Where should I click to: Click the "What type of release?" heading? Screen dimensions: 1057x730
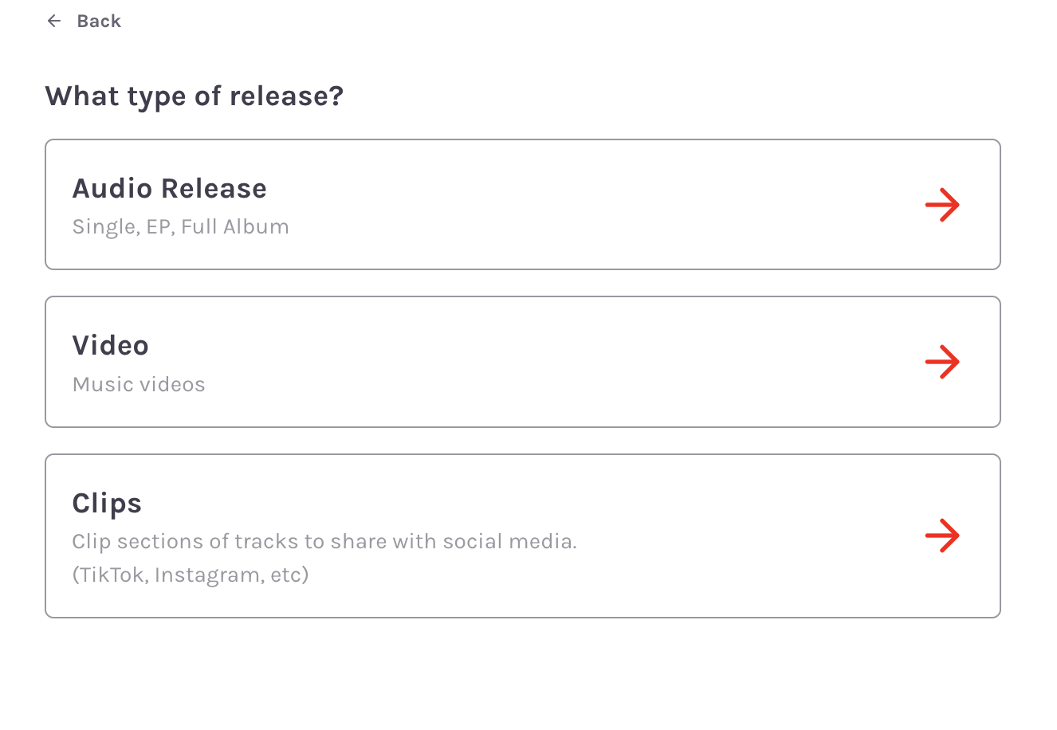click(194, 96)
